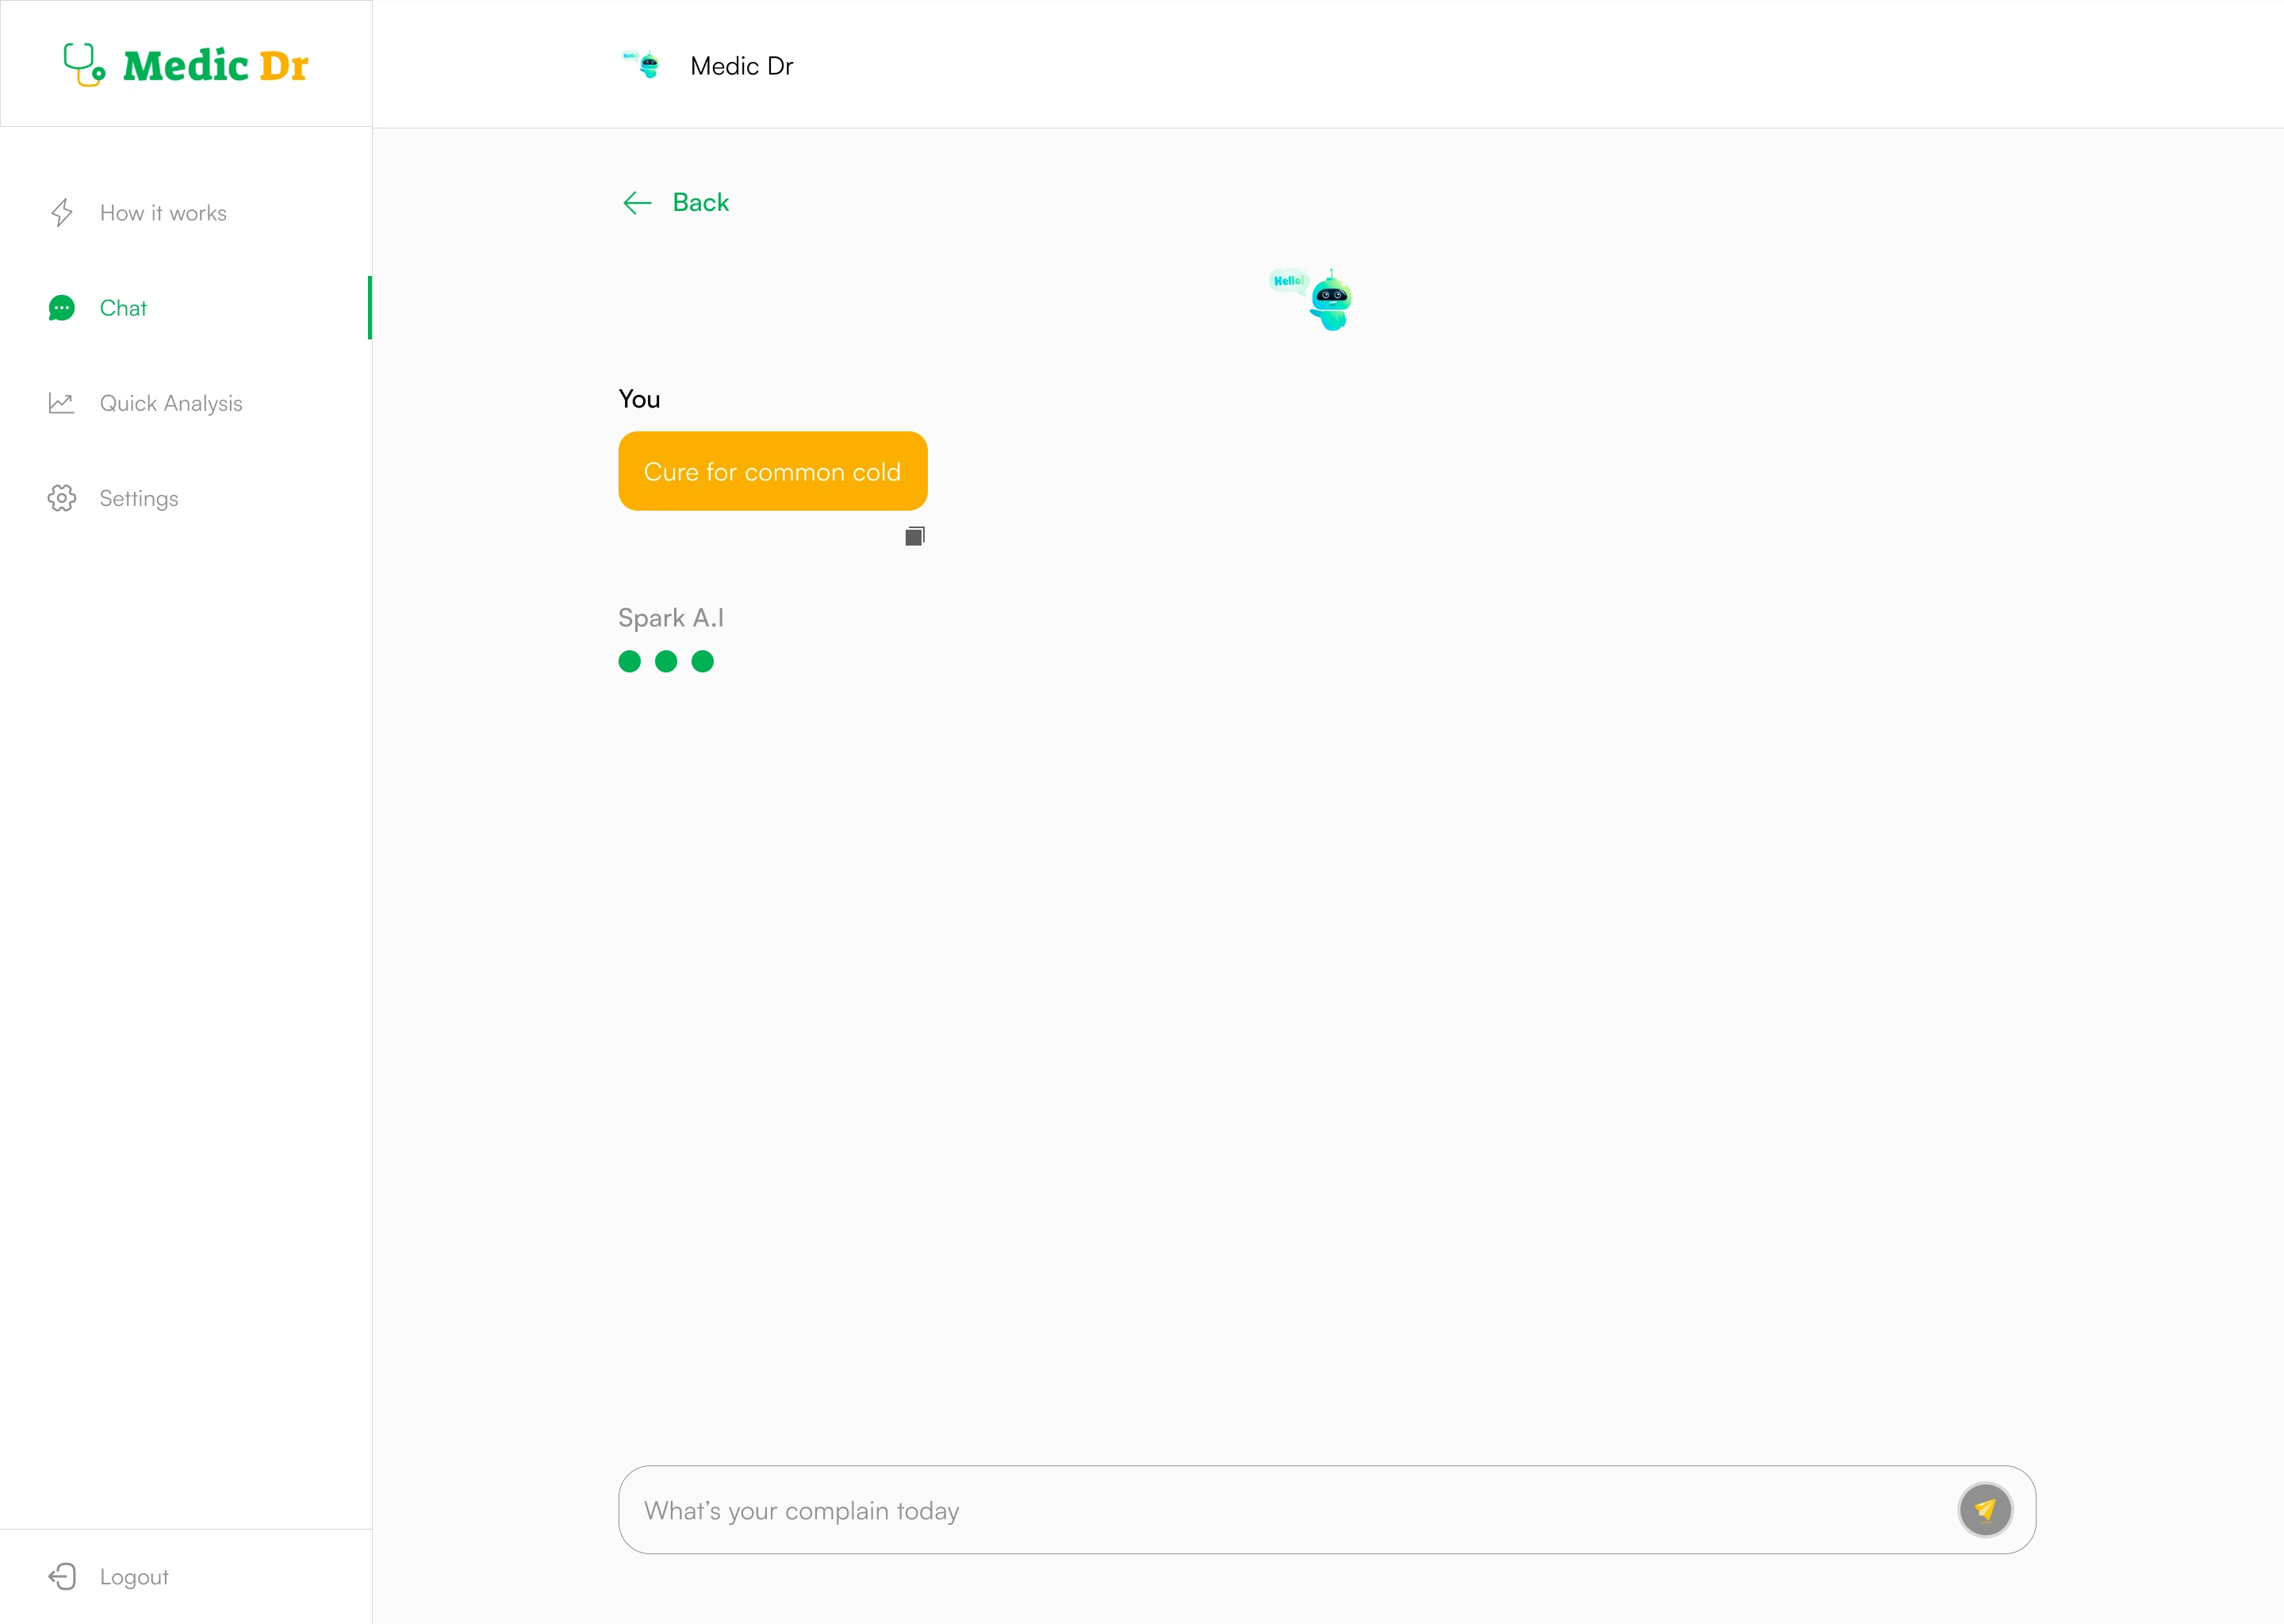Click the green chat bubble icon
The height and width of the screenshot is (1624, 2284).
[x=62, y=308]
